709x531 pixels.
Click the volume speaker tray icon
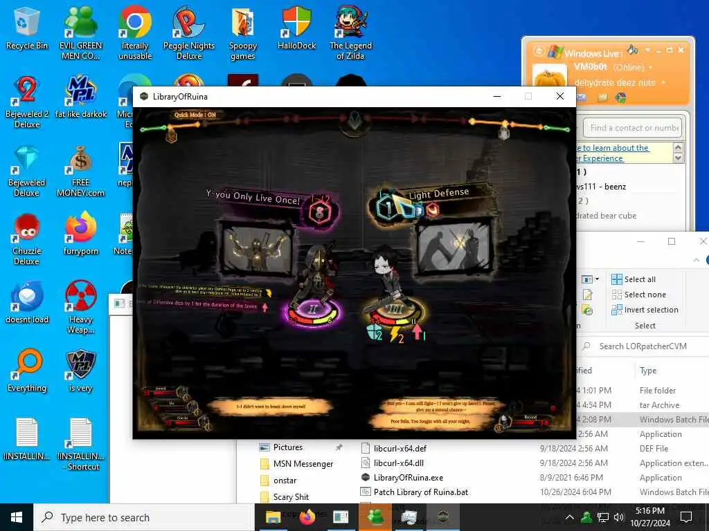(618, 517)
